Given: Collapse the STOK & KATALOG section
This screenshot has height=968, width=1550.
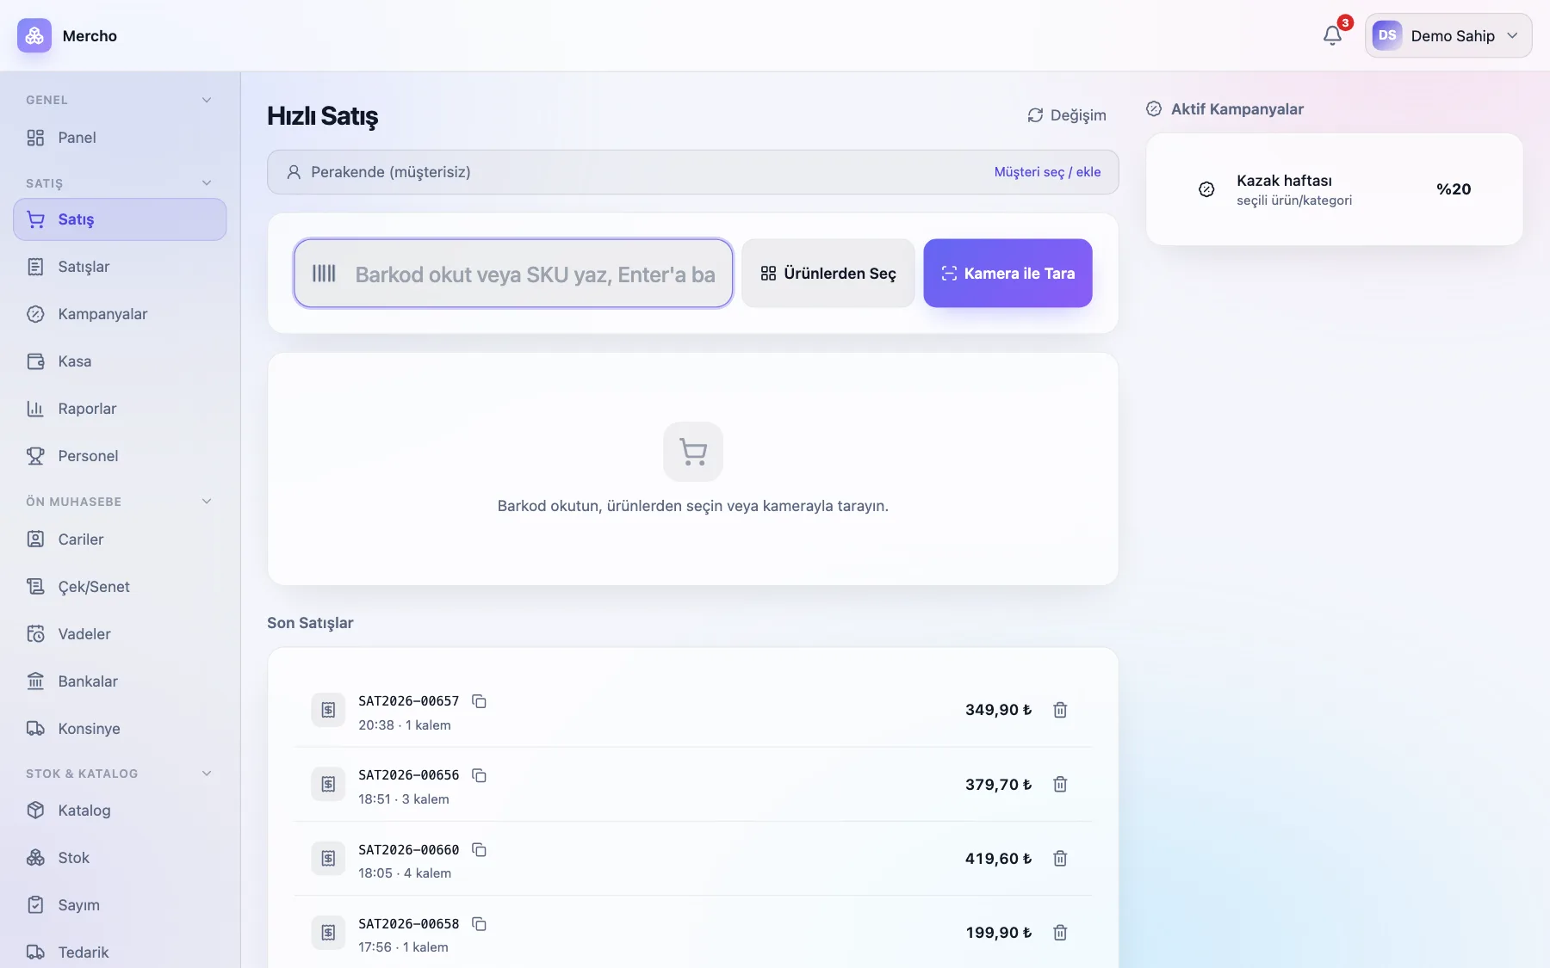Looking at the screenshot, I should click(x=207, y=774).
